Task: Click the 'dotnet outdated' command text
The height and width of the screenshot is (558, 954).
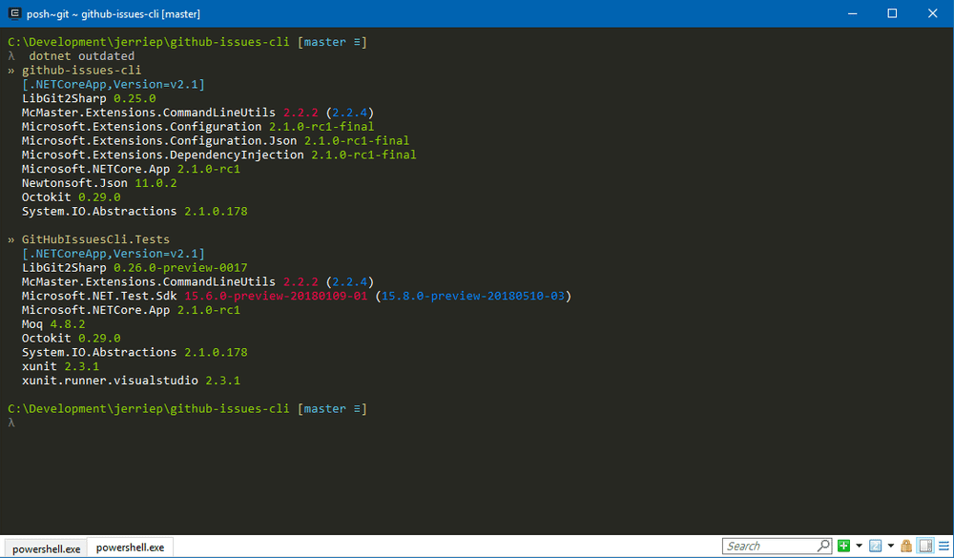Action: click(81, 56)
